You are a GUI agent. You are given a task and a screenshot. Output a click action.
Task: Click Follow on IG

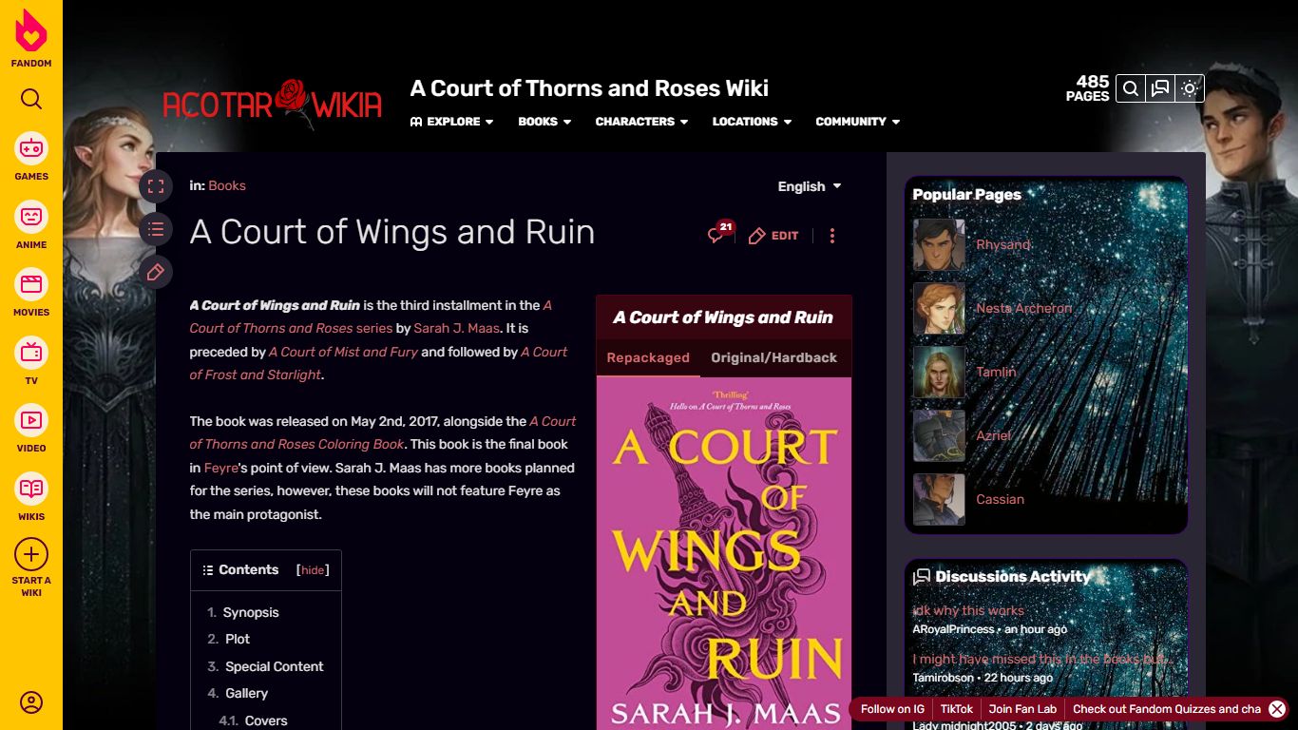(892, 709)
